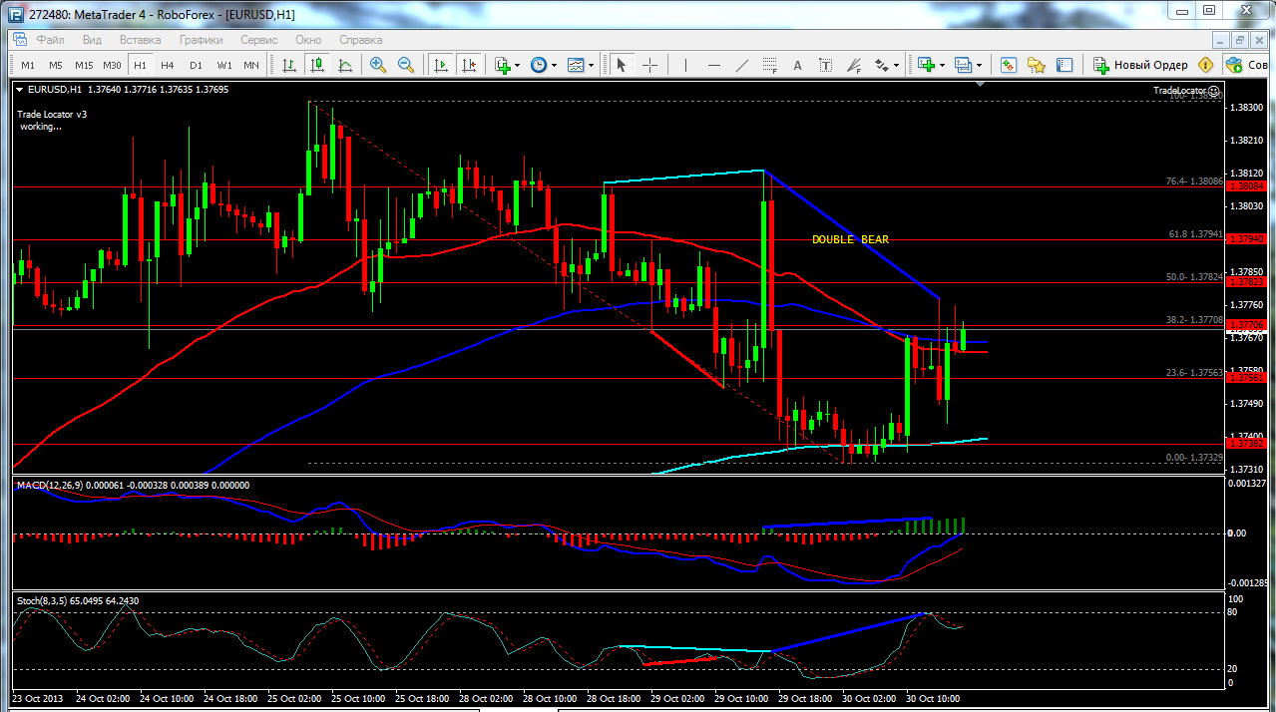Open the Окно menu
1276x712 pixels.
(308, 40)
